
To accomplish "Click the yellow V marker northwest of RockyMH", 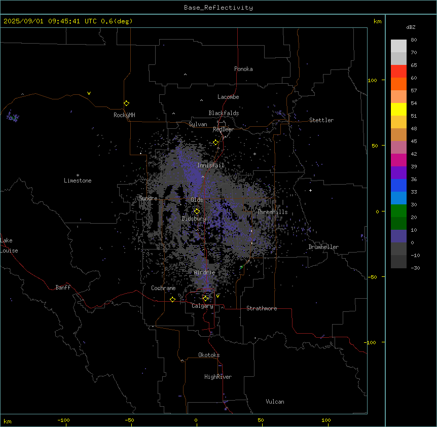I will pyautogui.click(x=89, y=93).
